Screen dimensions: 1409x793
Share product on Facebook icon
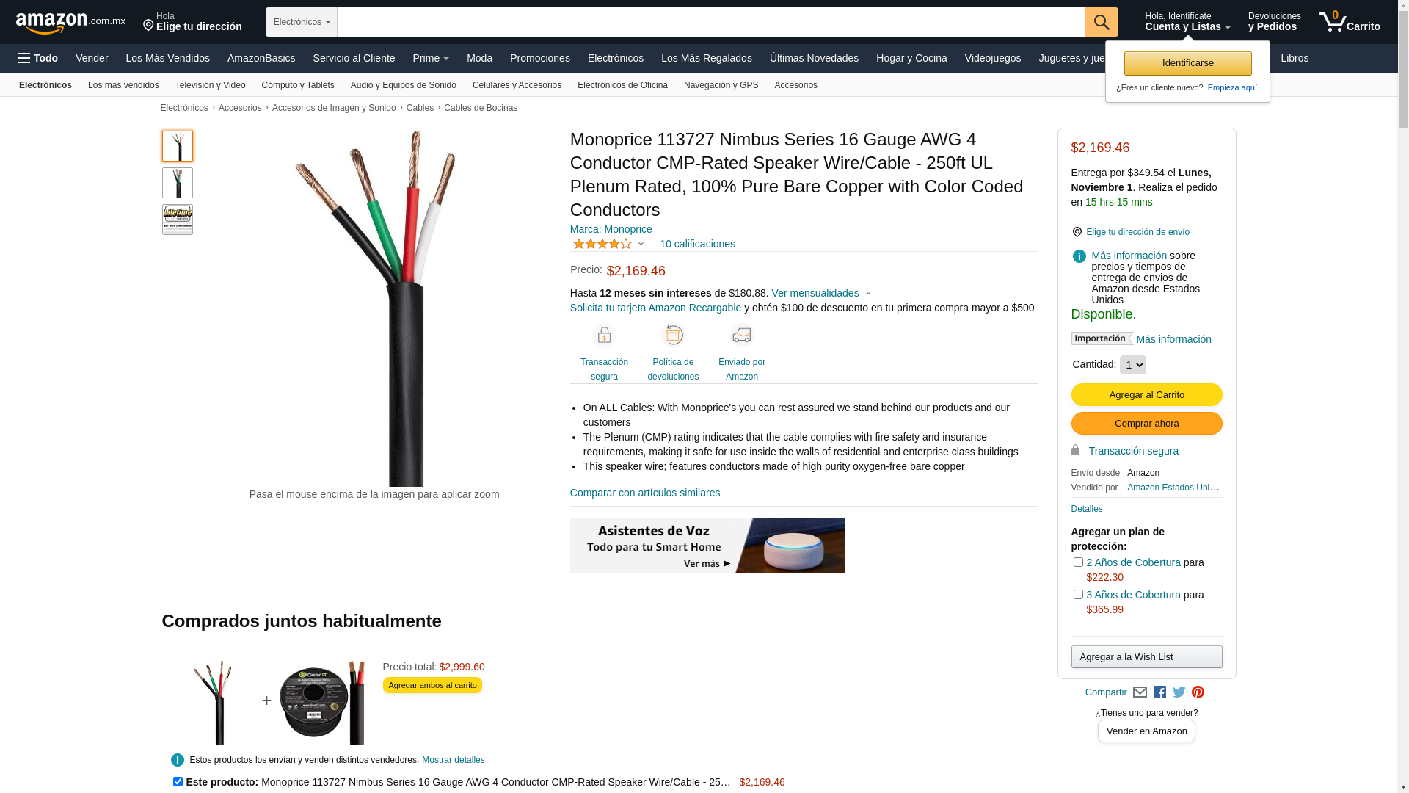pos(1159,692)
